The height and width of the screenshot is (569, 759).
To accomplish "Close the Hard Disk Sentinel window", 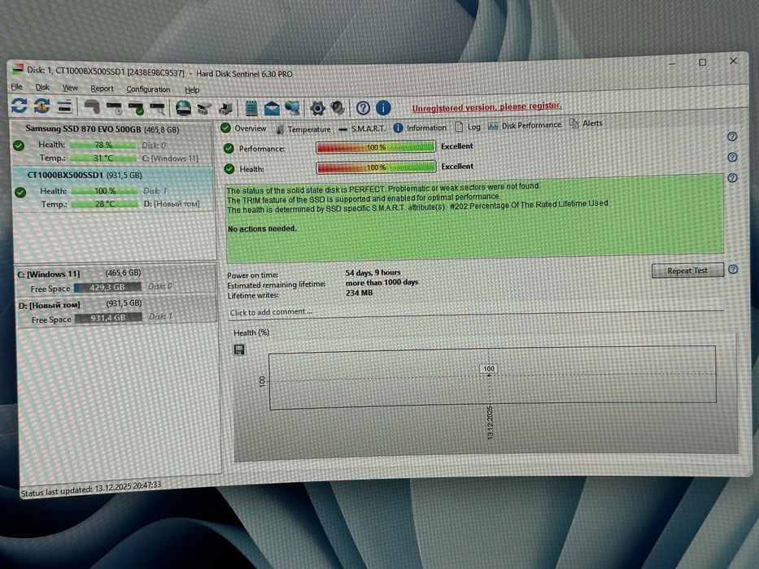I will 733,61.
